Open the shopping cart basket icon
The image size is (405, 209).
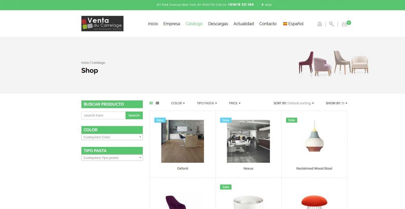[x=345, y=24]
